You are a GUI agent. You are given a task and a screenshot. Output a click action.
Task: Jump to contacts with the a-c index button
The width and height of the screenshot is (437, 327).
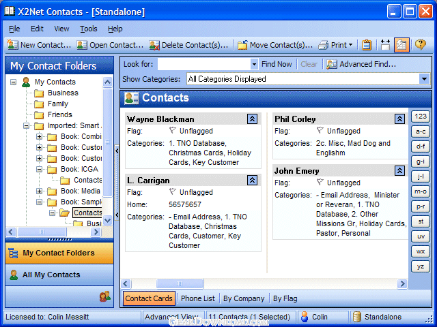coord(420,131)
